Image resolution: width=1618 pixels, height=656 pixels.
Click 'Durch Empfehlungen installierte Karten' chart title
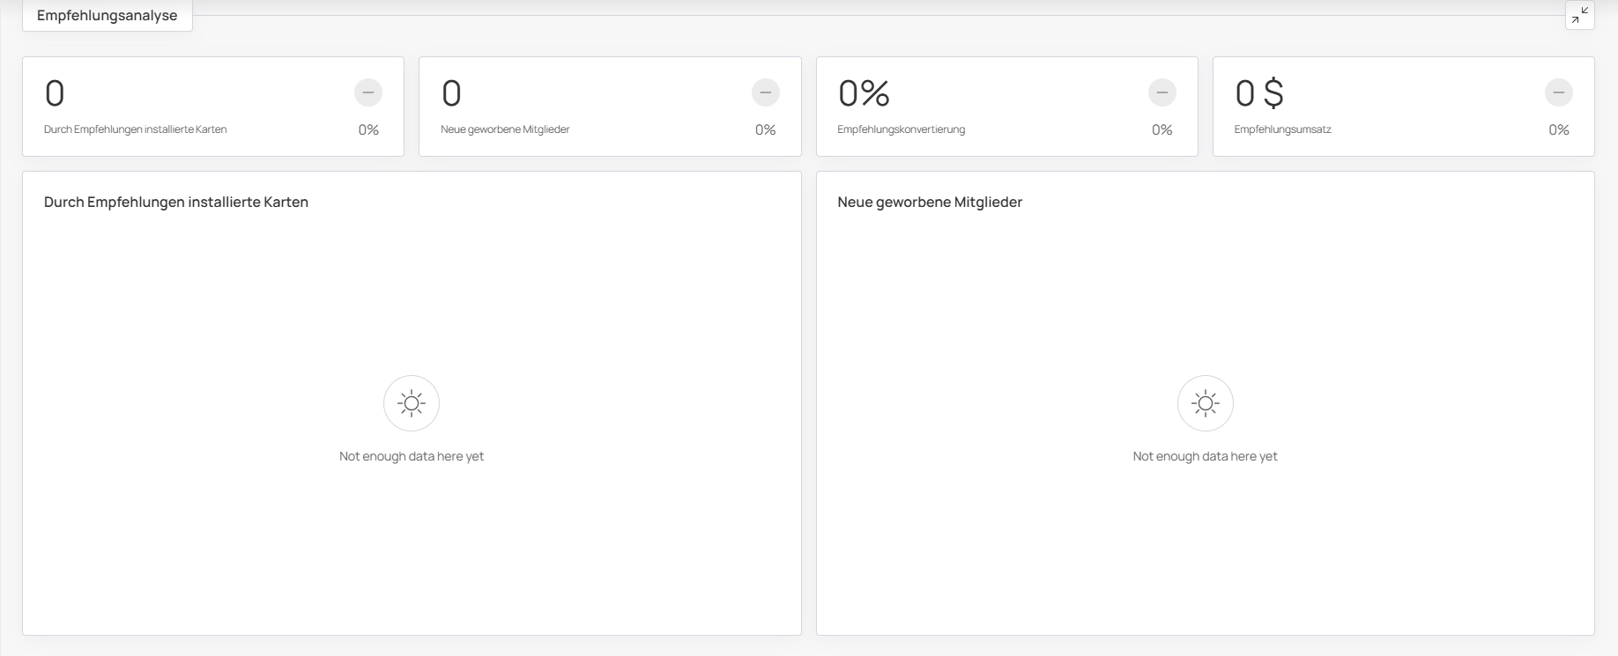click(176, 203)
